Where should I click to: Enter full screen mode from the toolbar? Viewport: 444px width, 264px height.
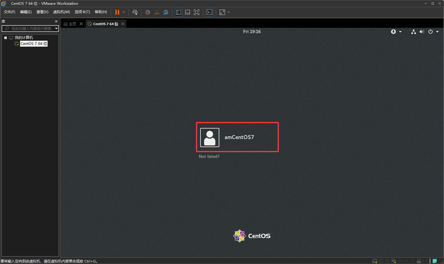pyautogui.click(x=197, y=12)
